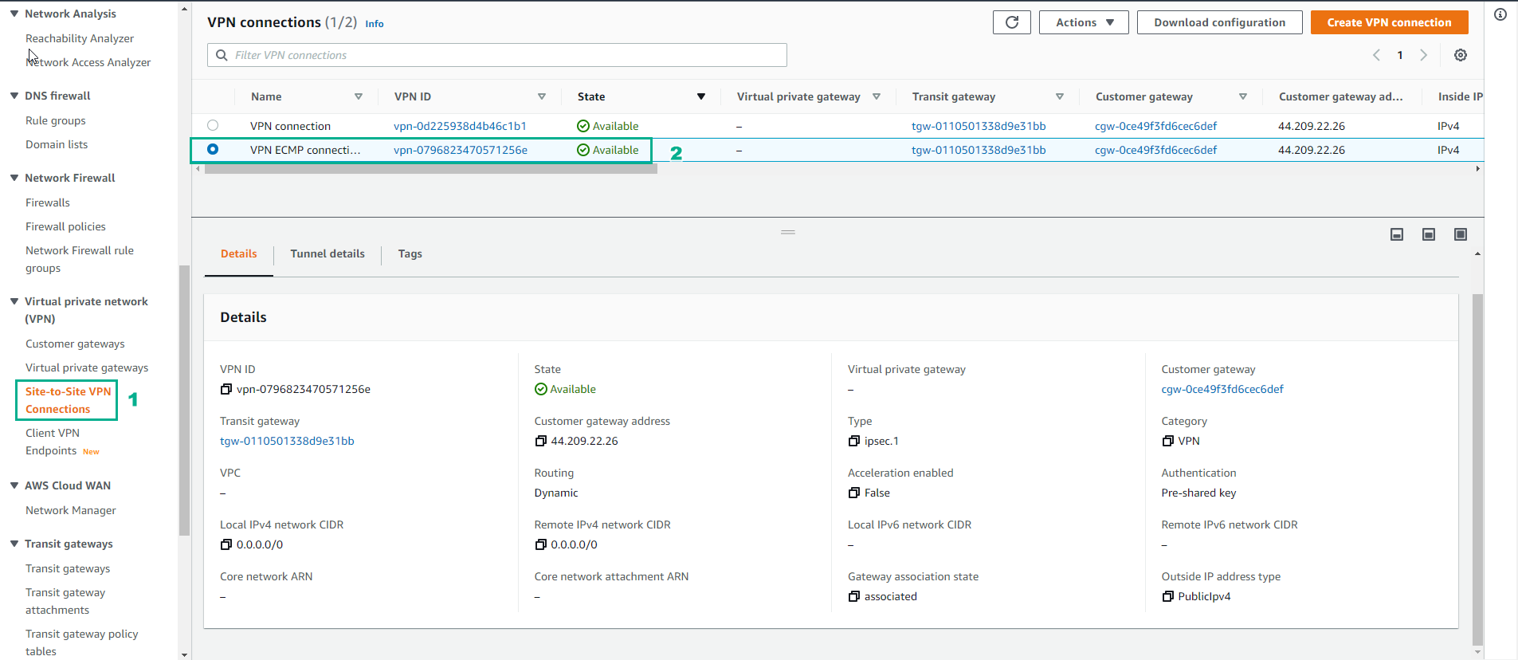
Task: Open Virtual private gateways in sidebar
Action: coord(87,367)
